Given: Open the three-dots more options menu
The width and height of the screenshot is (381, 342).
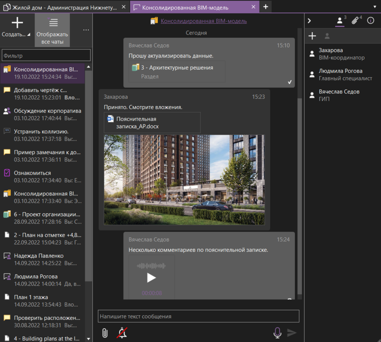Looking at the screenshot, I should click(86, 30).
